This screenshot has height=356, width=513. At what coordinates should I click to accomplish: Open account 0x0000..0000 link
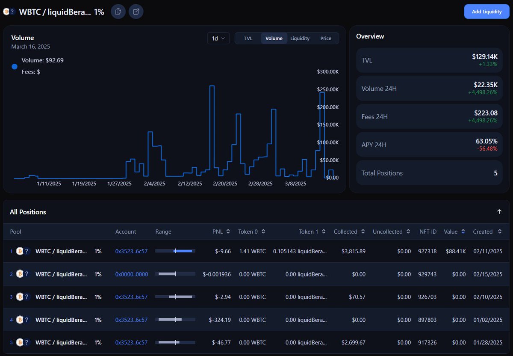coord(132,274)
